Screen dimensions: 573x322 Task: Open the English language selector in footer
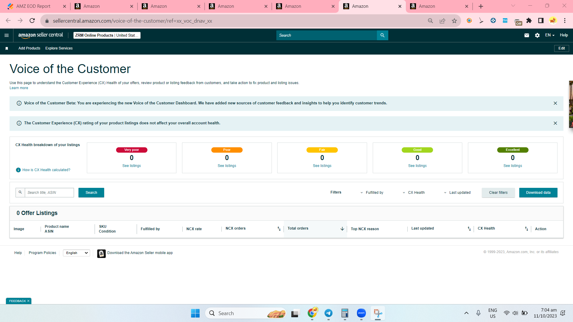[x=77, y=253]
